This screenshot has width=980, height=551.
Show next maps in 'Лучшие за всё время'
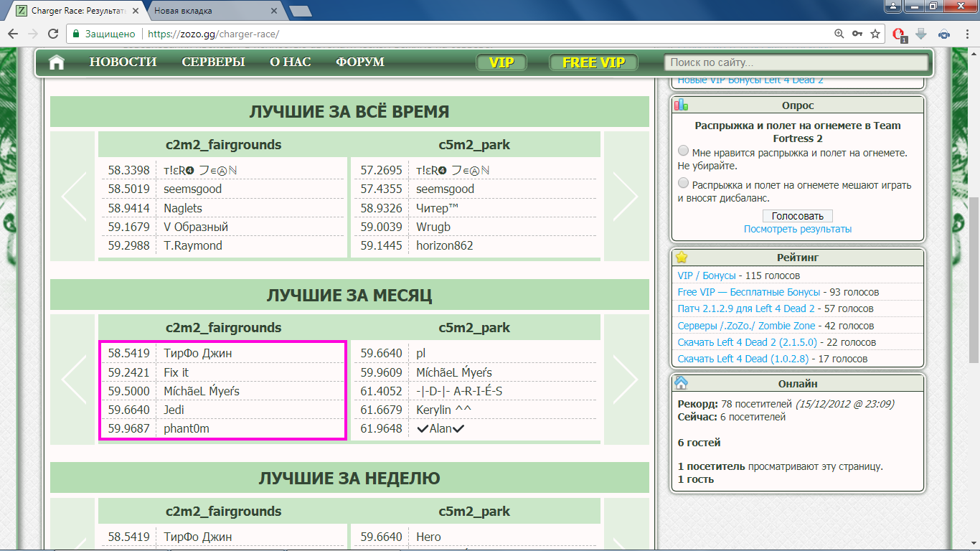pos(626,195)
